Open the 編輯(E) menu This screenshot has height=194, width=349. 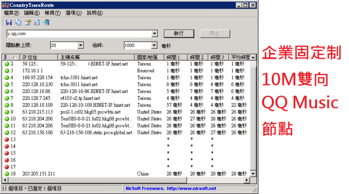[x=32, y=13]
